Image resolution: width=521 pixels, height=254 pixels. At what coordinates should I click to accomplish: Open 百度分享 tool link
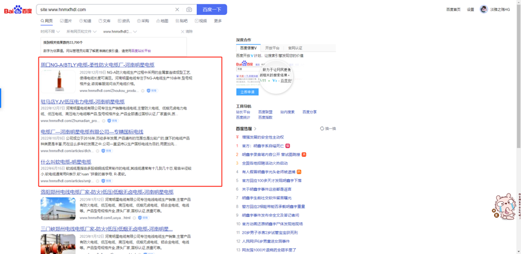309,112
